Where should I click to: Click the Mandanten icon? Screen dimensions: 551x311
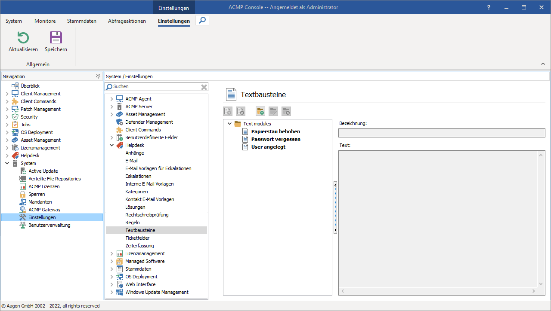click(23, 202)
